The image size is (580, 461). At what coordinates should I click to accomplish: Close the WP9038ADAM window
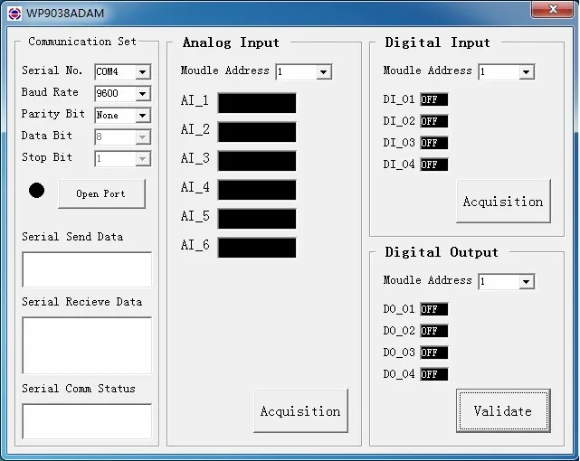coord(552,9)
